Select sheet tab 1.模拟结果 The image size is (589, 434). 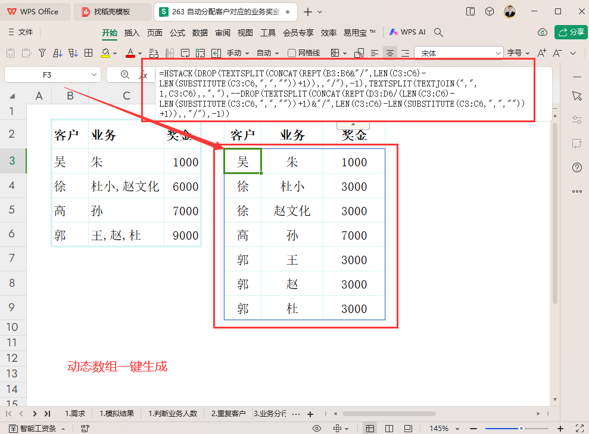click(x=117, y=414)
